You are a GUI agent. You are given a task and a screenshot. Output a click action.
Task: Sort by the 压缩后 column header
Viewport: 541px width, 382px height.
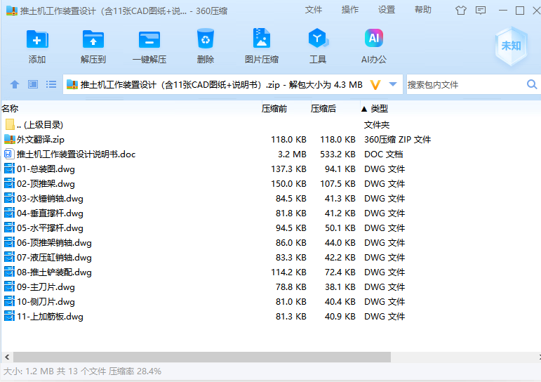(323, 109)
